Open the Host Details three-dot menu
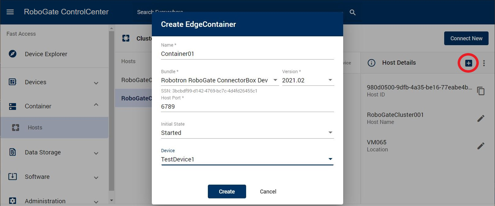This screenshot has width=495, height=206. tap(484, 63)
